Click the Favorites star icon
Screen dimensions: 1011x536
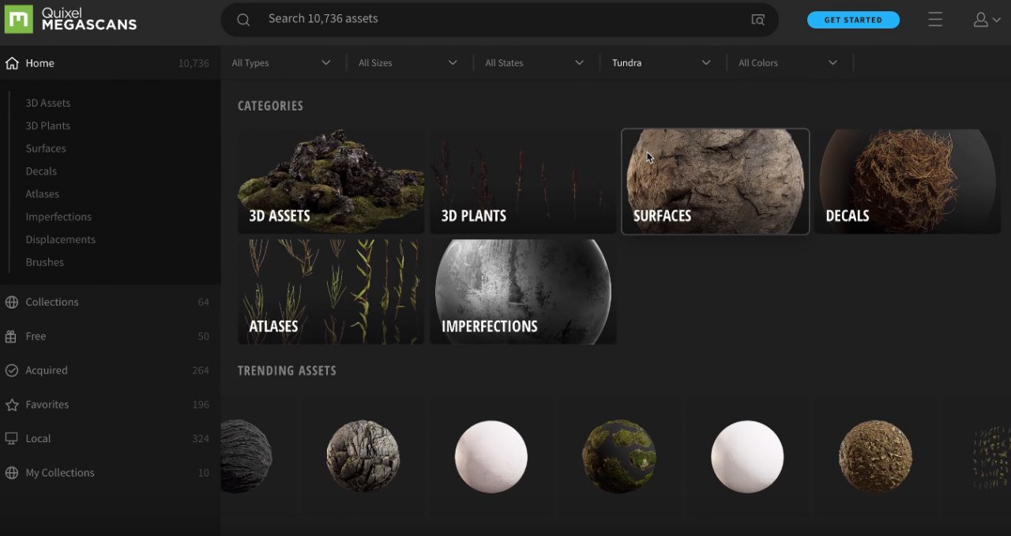pyautogui.click(x=12, y=405)
